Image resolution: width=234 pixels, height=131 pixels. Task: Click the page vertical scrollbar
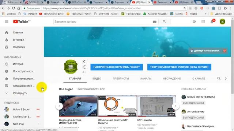tap(232, 56)
